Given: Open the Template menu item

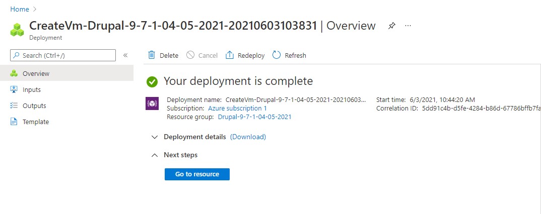Looking at the screenshot, I should 35,122.
